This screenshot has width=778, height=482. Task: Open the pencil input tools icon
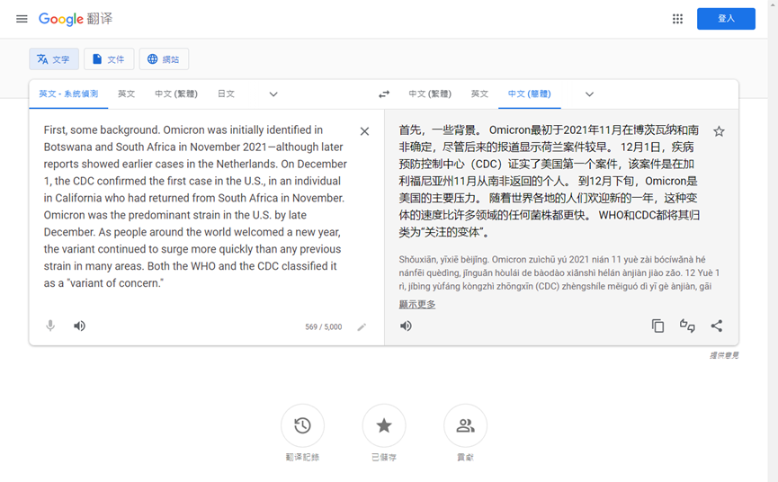pyautogui.click(x=362, y=326)
